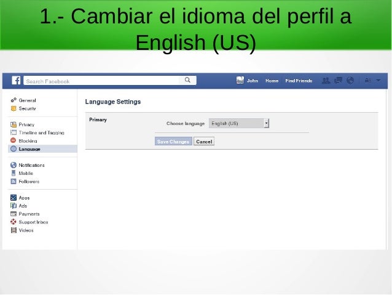Click the General gears icon
Image resolution: width=392 pixels, height=295 pixels.
[14, 100]
